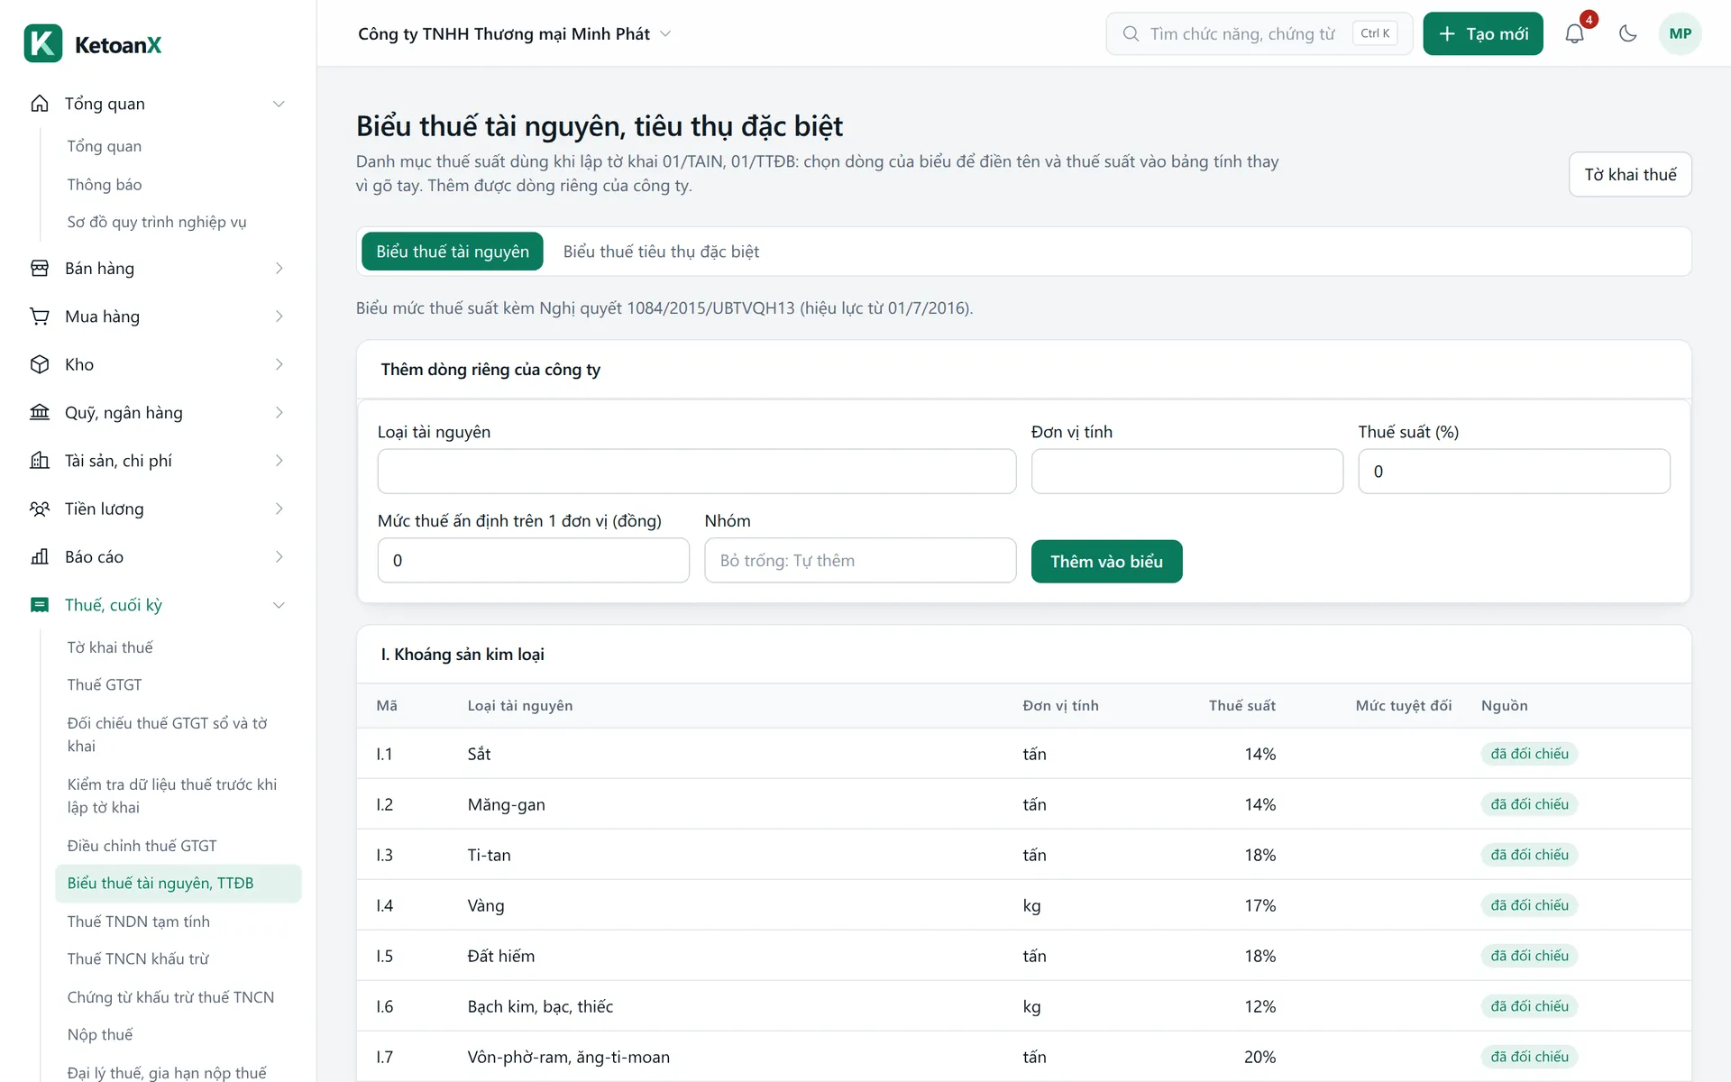Viewport: 1731px width, 1082px height.
Task: Click the Vàng row's đã đối chiếu badge
Action: [x=1529, y=905]
